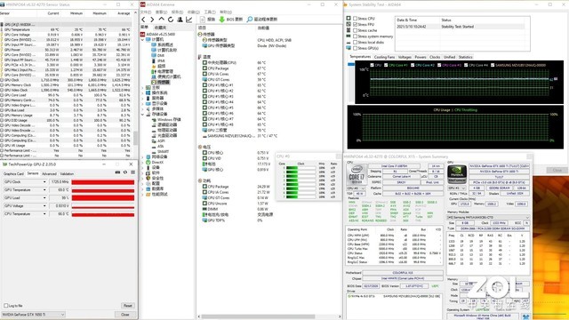
Task: Enable the Stress CPU checkbox
Action: pos(356,19)
